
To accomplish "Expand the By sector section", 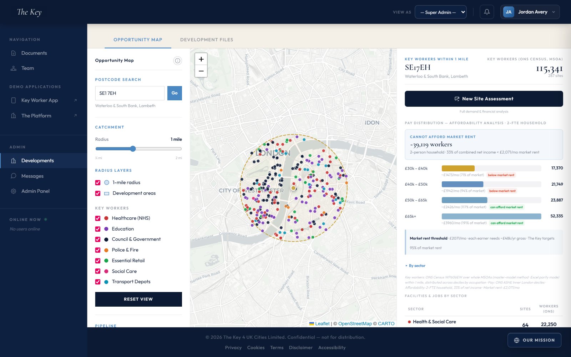I will pyautogui.click(x=415, y=266).
